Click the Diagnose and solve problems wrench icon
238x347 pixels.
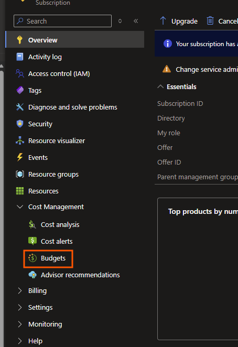(x=20, y=107)
